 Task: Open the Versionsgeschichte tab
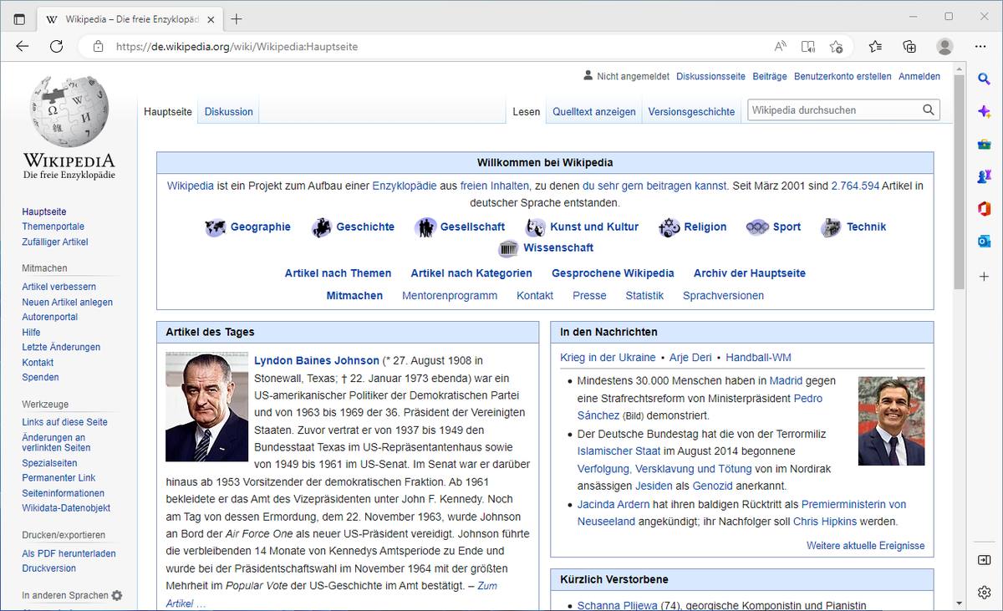click(x=691, y=111)
